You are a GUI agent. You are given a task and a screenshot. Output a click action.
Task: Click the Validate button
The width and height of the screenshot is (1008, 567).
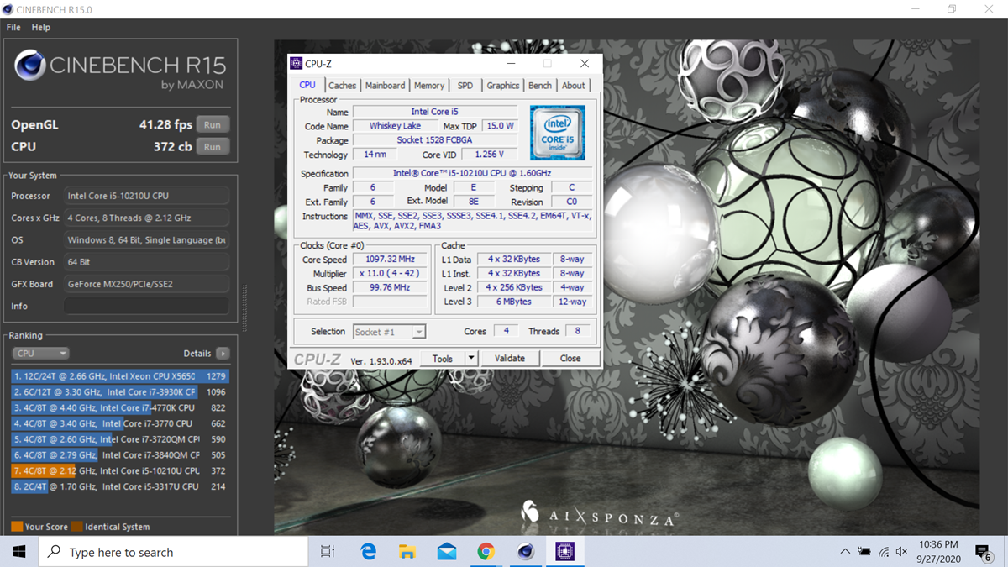coord(509,358)
